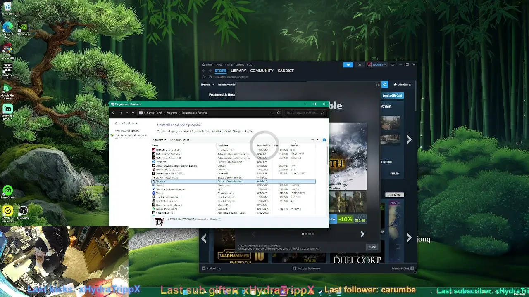Open the Help menu in Steam
This screenshot has height=297, width=529.
pos(250,65)
